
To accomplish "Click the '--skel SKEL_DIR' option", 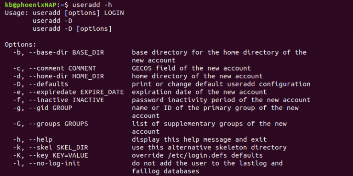I will (x=58, y=148).
